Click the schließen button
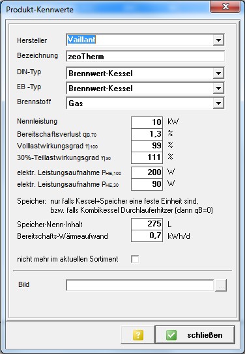 tap(195, 334)
